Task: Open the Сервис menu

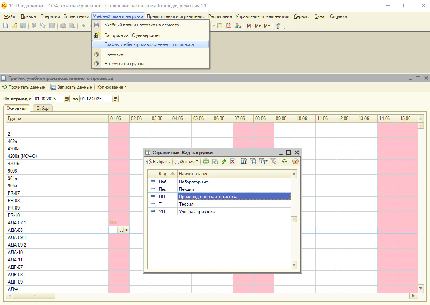Action: click(x=301, y=16)
